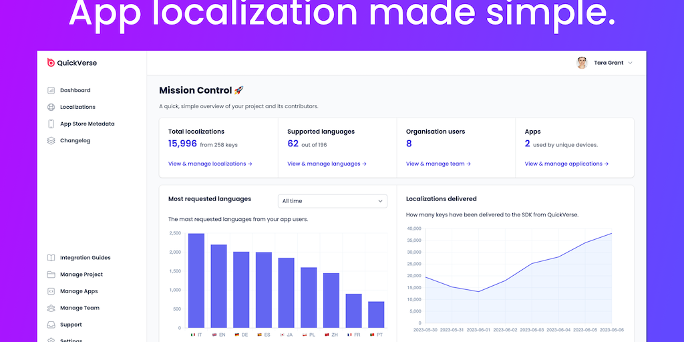Open the All time period dropdown

coord(333,201)
